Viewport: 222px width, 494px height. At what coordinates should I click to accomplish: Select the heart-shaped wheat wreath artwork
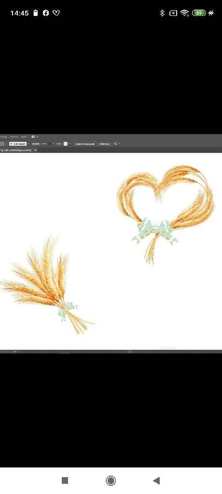(166, 215)
